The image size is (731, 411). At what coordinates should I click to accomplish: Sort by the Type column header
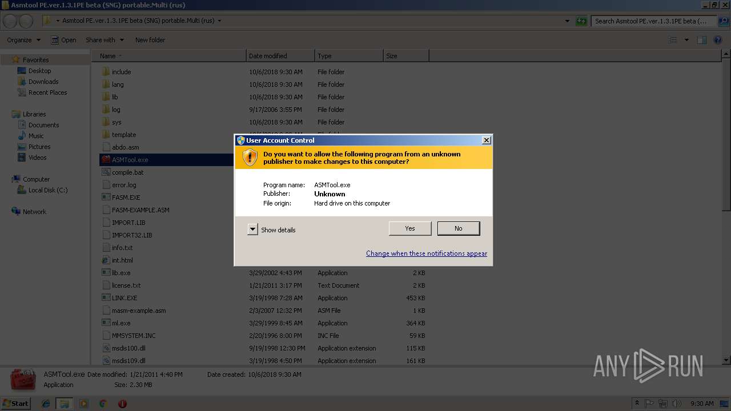[349, 56]
